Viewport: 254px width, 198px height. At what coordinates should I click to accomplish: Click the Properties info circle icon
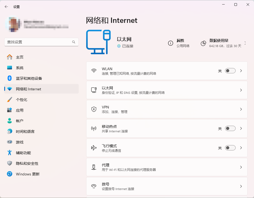(x=170, y=43)
